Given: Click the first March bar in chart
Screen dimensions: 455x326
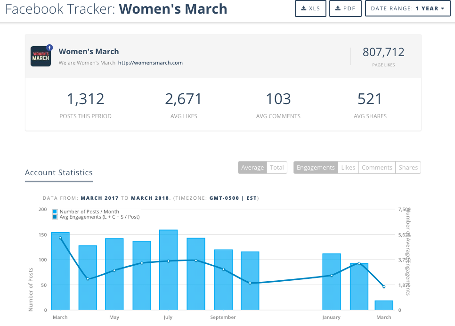Looking at the screenshot, I should [60, 271].
